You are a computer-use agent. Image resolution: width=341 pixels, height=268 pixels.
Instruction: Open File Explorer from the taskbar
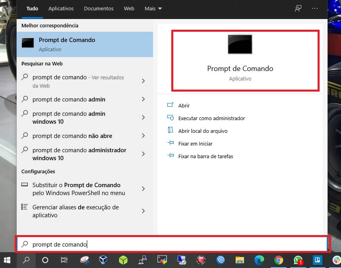click(x=239, y=260)
